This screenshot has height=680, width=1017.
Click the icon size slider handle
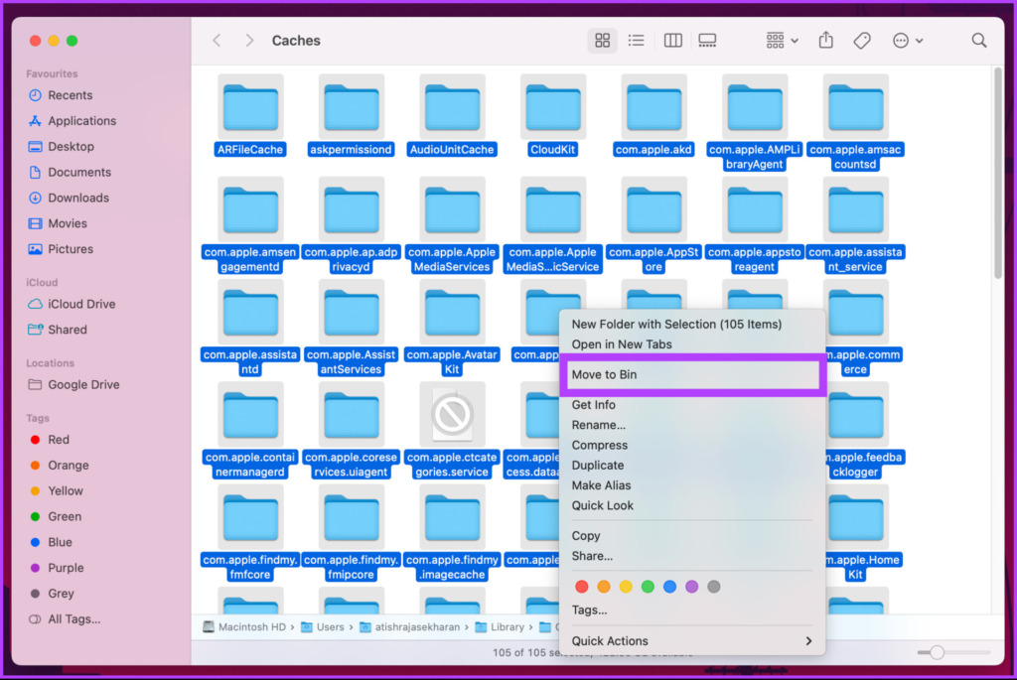coord(937,653)
